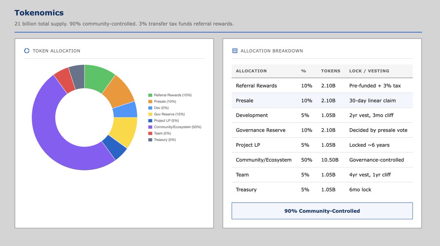Toggle Referral Rewards (10%) legend label

[172, 95]
